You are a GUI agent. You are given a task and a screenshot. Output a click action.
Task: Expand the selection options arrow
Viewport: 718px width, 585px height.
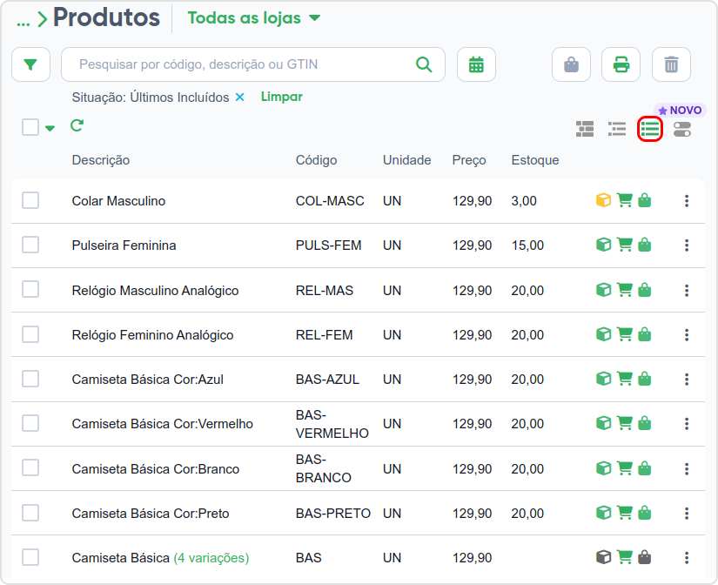pyautogui.click(x=50, y=128)
